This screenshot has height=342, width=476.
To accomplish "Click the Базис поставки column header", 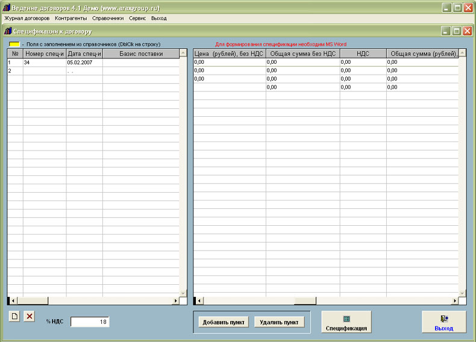I will click(141, 54).
